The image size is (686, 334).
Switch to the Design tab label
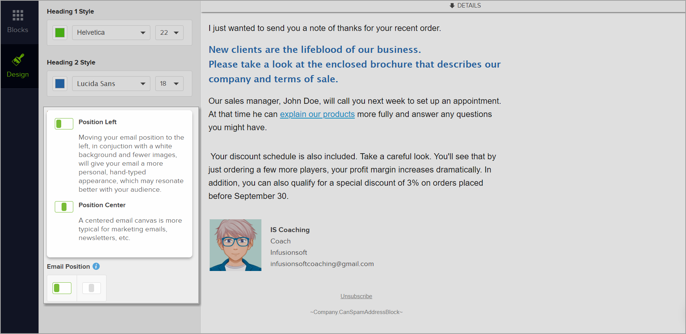pos(18,74)
